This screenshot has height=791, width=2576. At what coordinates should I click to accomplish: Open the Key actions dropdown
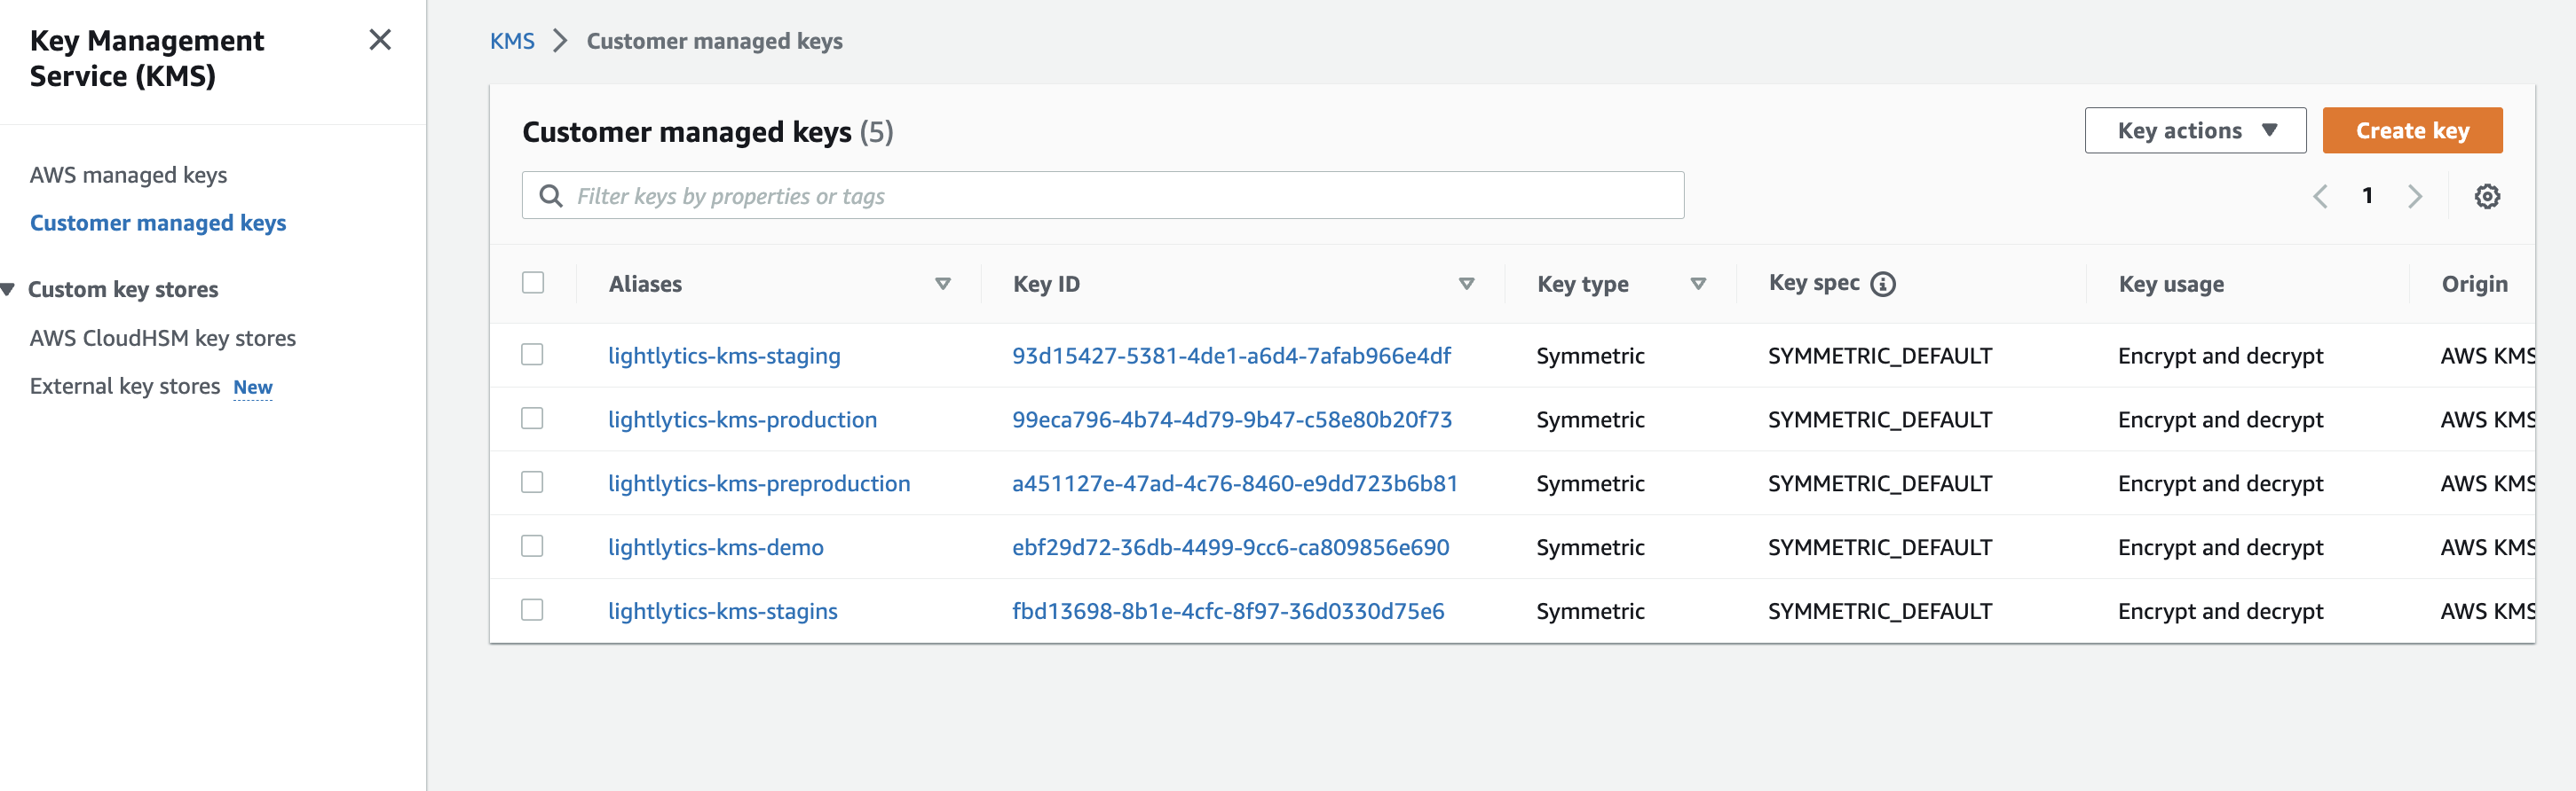pos(2195,131)
